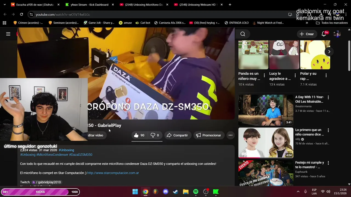The width and height of the screenshot is (351, 197).
Task: Open 'Lo primero que un niño coreano dice' thumbnail
Action: click(266, 143)
